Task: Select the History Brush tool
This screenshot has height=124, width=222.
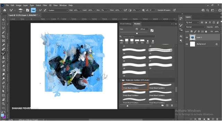Action: coord(3,62)
